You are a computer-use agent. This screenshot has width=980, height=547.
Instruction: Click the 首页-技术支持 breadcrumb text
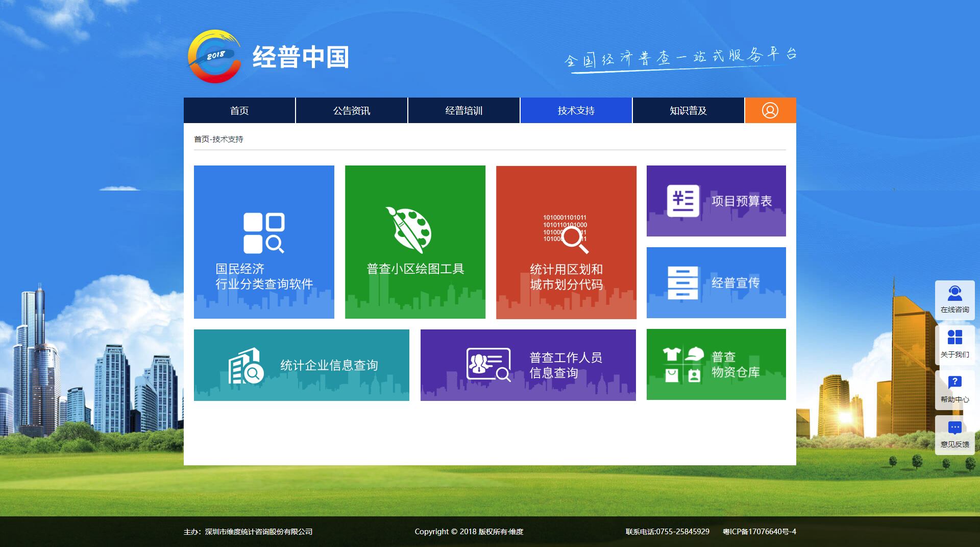218,139
